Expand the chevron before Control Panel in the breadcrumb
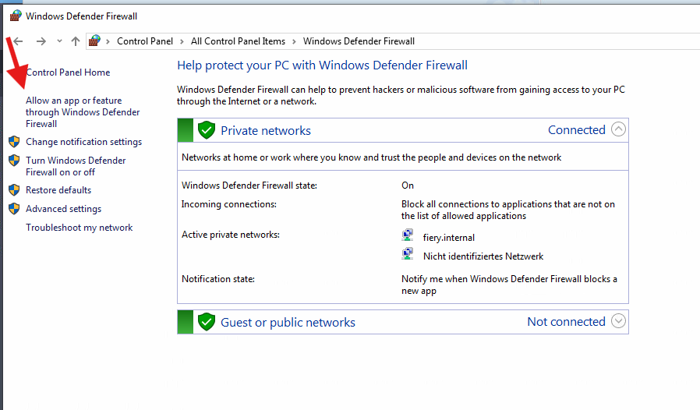Image resolution: width=700 pixels, height=410 pixels. (x=108, y=41)
